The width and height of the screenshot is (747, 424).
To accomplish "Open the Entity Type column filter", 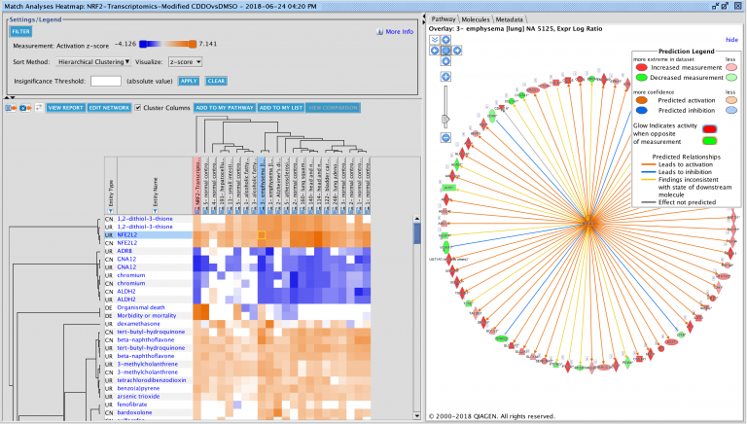I will [x=111, y=211].
